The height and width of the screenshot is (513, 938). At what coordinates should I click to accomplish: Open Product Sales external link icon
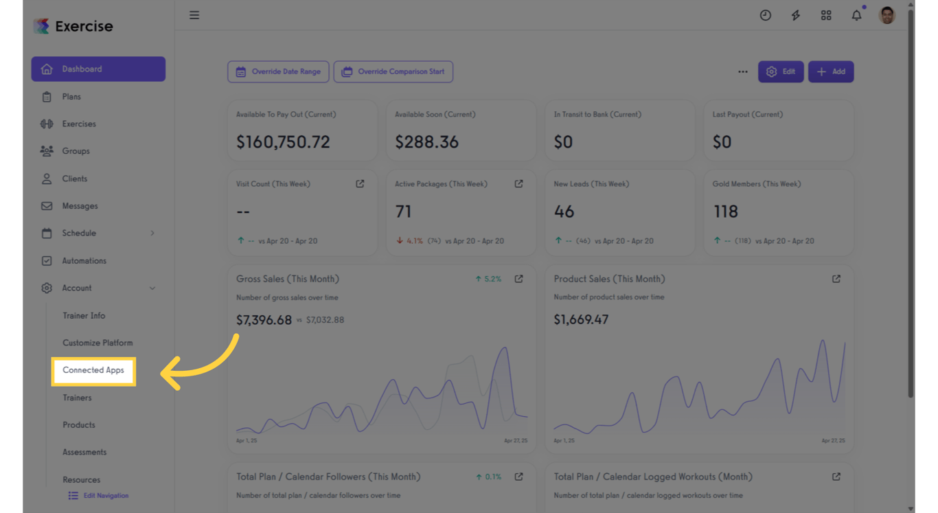[x=836, y=279]
